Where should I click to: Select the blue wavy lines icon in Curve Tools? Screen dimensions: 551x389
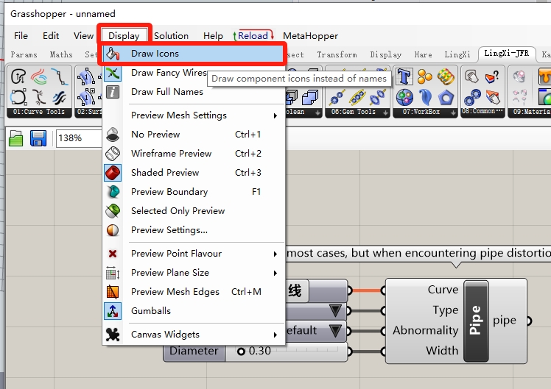click(x=60, y=97)
